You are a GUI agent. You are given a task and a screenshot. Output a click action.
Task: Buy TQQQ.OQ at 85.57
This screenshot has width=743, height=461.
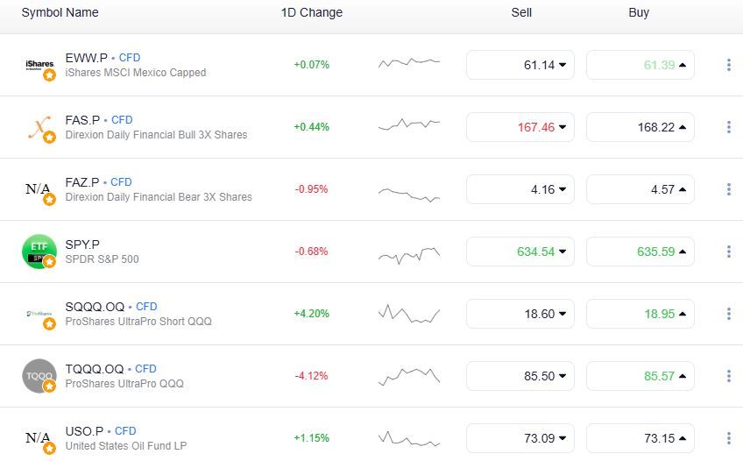coord(640,376)
